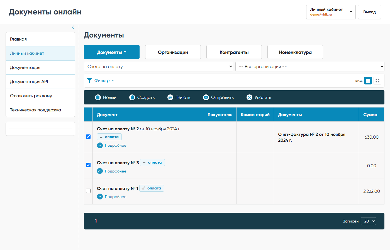Check the checkbox for Счет на оплату № 1

(x=88, y=191)
